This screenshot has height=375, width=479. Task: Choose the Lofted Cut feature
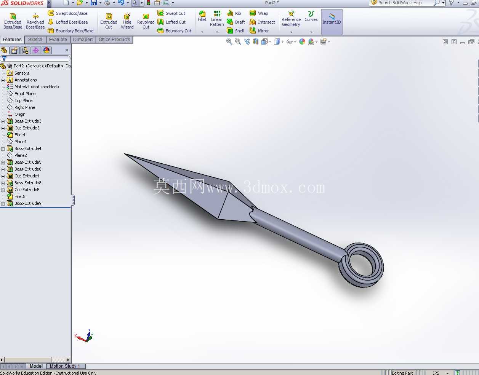point(172,22)
